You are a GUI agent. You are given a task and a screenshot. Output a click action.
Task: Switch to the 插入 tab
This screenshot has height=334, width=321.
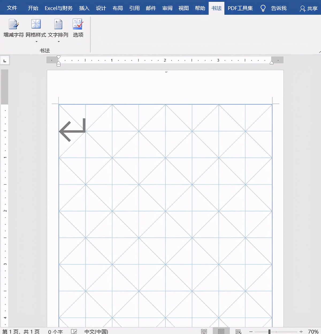pos(84,8)
